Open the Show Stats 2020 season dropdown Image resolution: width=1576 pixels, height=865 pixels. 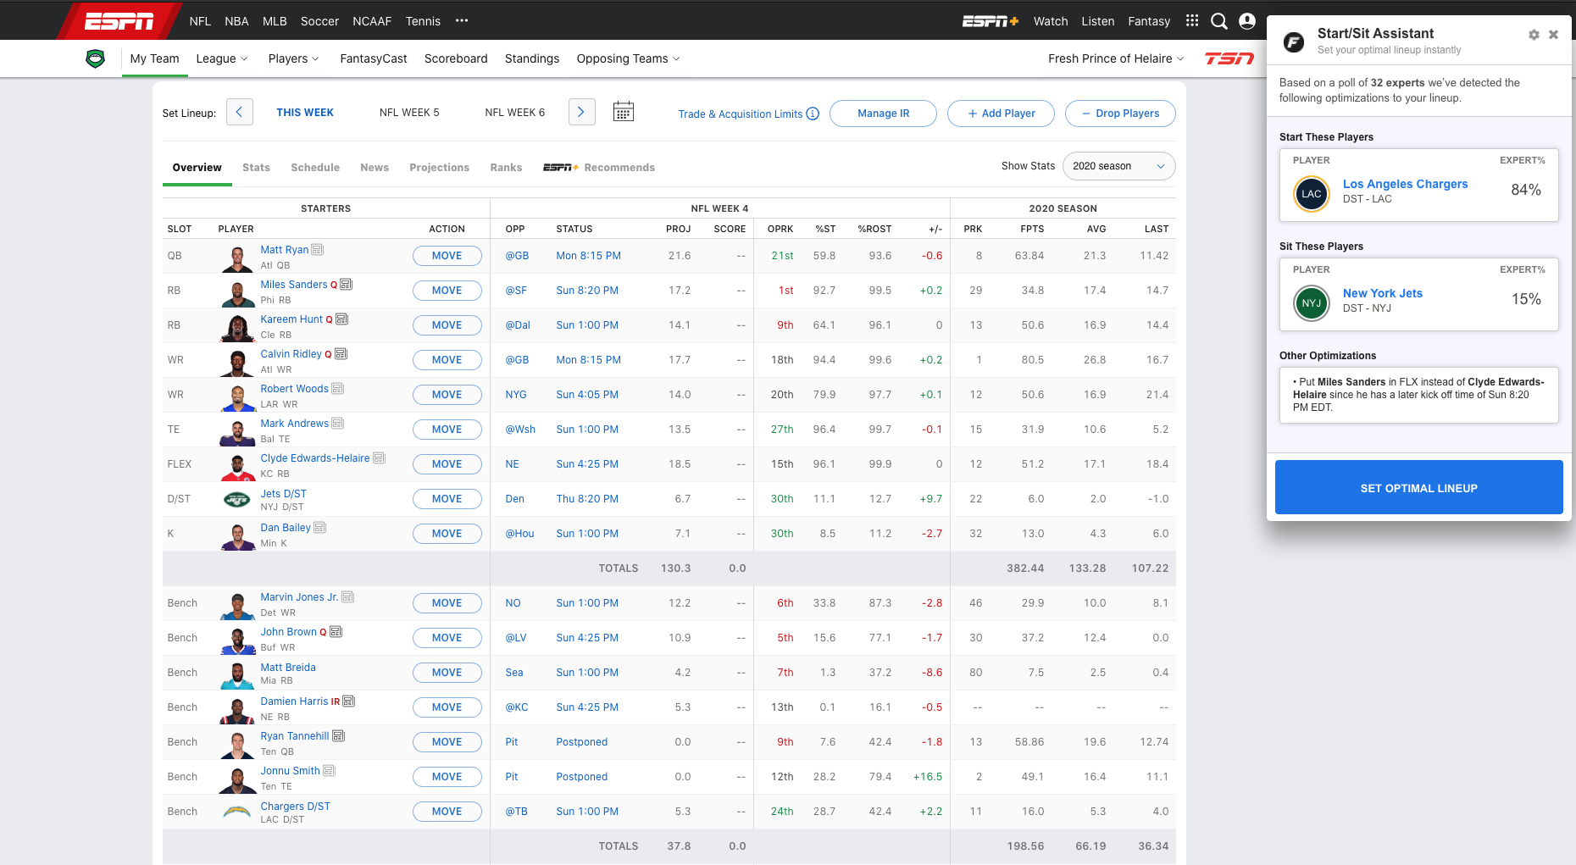coord(1118,166)
